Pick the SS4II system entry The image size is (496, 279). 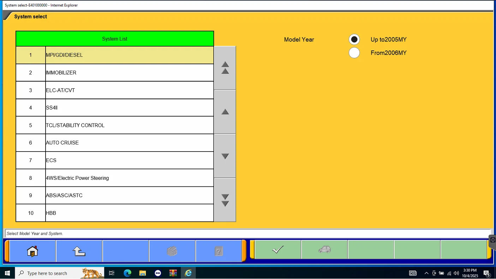pyautogui.click(x=115, y=108)
